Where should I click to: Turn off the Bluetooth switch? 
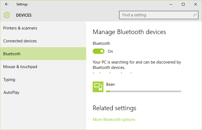pyautogui.click(x=99, y=51)
